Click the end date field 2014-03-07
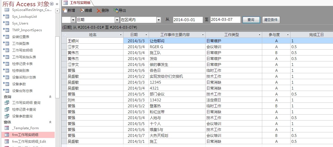The width and height of the screenshot is (333, 147). tap(225, 20)
